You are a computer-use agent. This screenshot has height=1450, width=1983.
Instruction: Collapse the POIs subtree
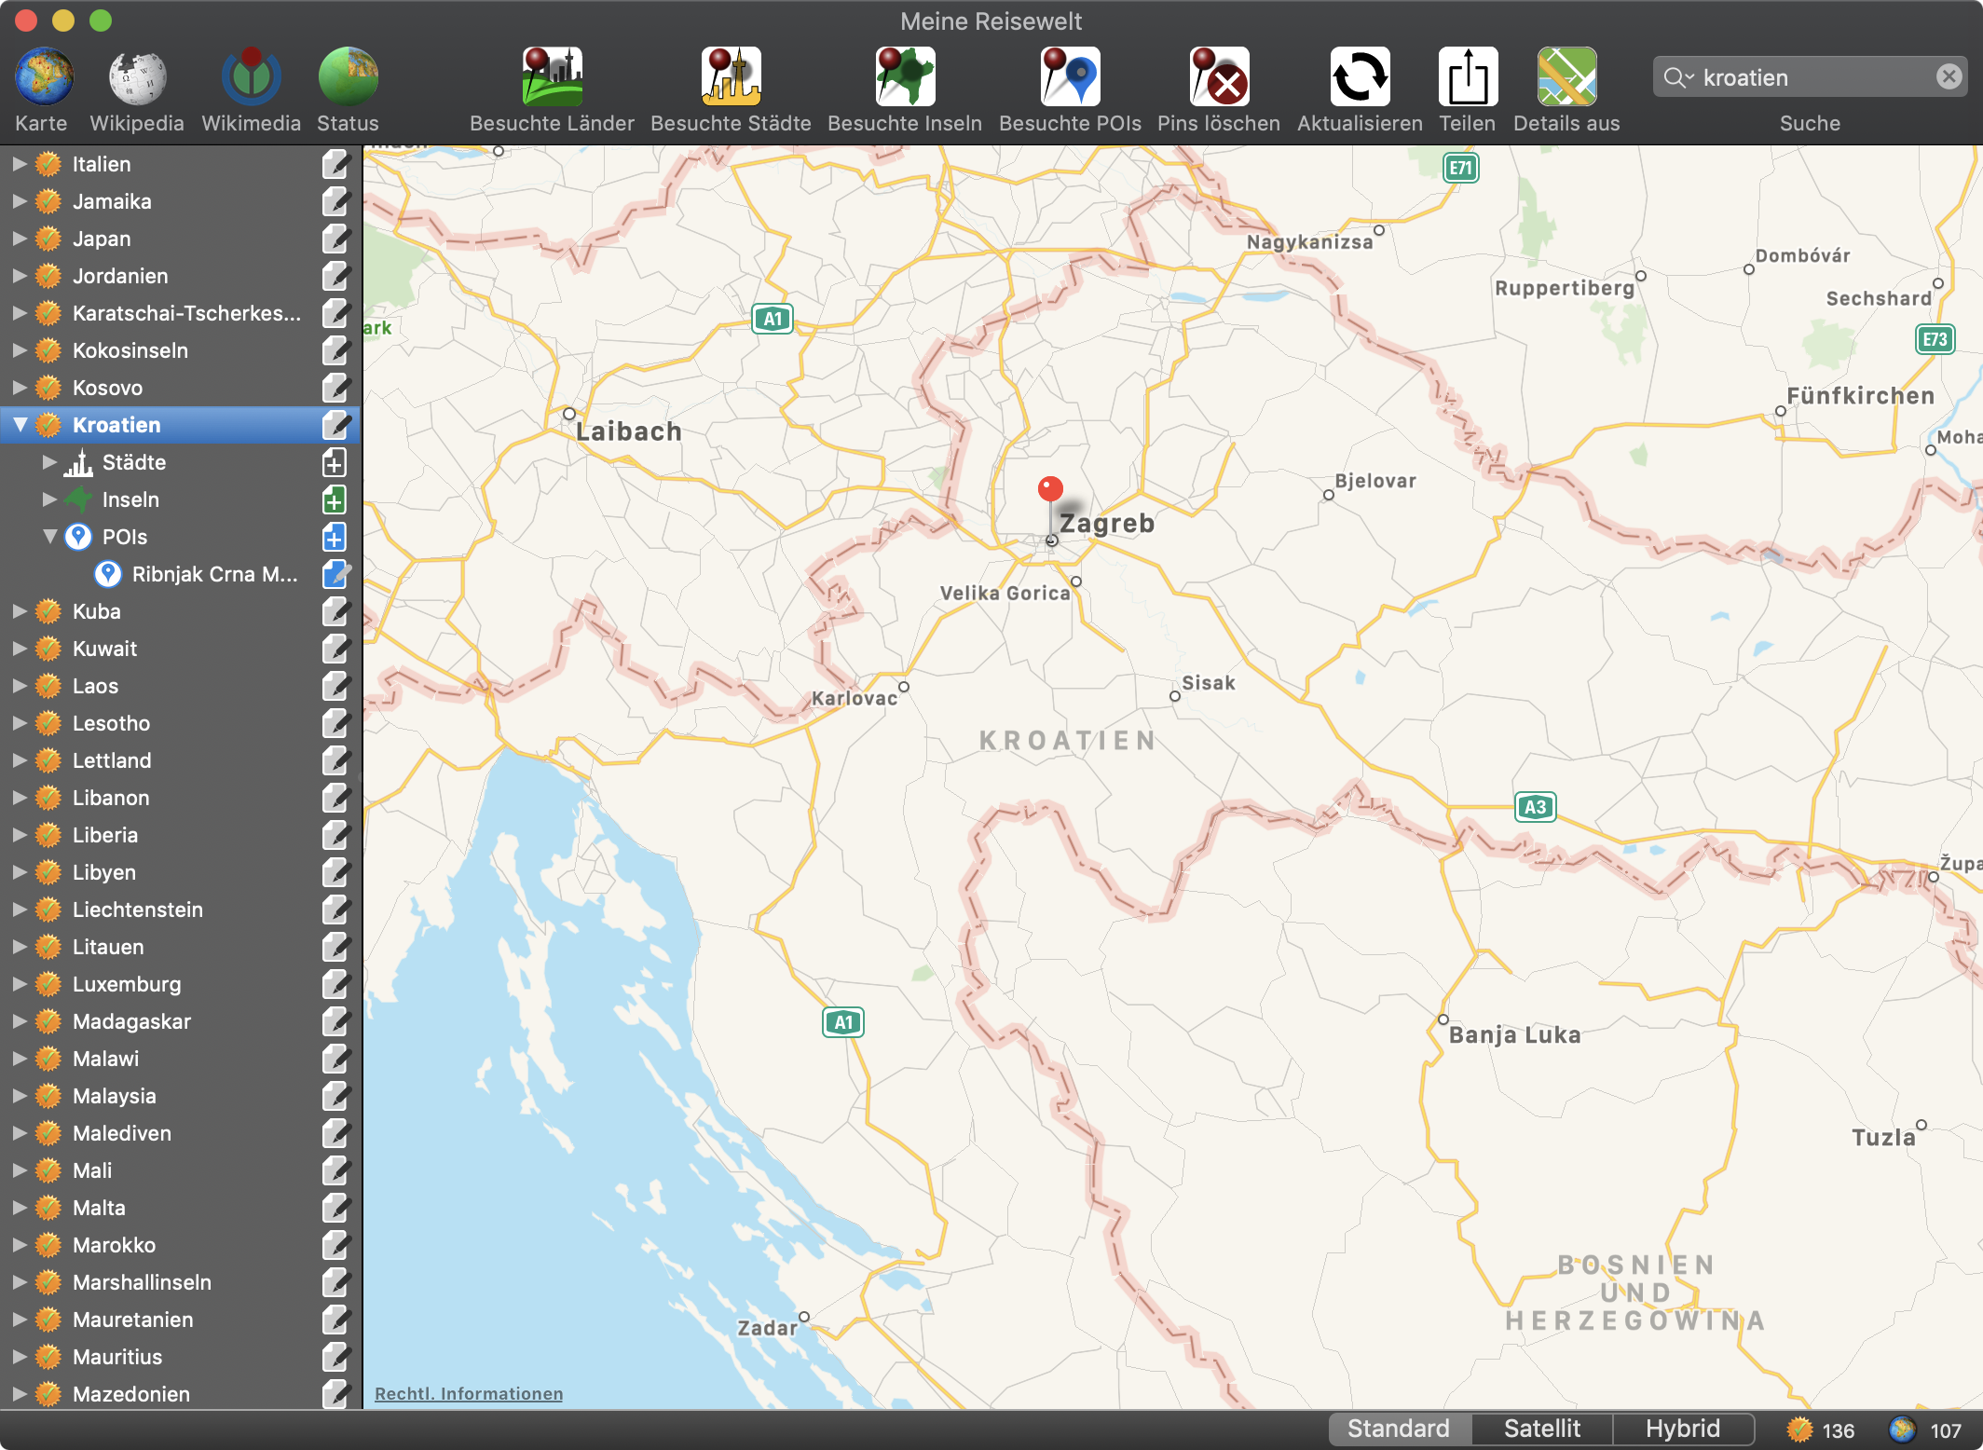pyautogui.click(x=50, y=537)
